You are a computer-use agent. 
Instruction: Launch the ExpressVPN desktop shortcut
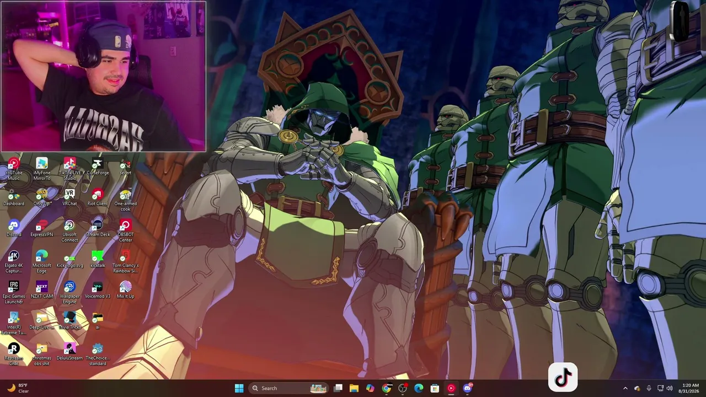point(41,228)
